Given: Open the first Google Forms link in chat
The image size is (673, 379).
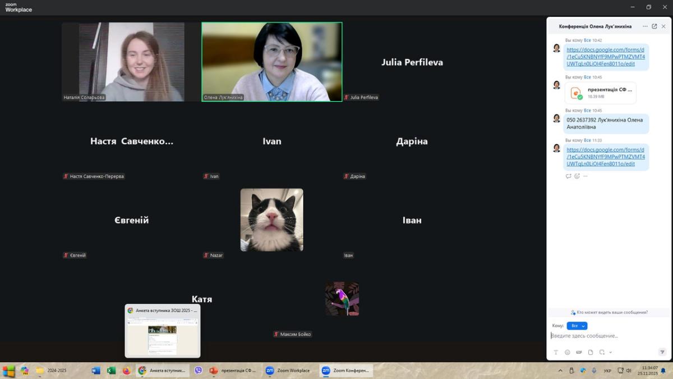Looking at the screenshot, I should (605, 57).
